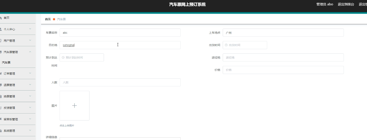
Task: Expand the 留言板管理 menu
Action: (18, 119)
